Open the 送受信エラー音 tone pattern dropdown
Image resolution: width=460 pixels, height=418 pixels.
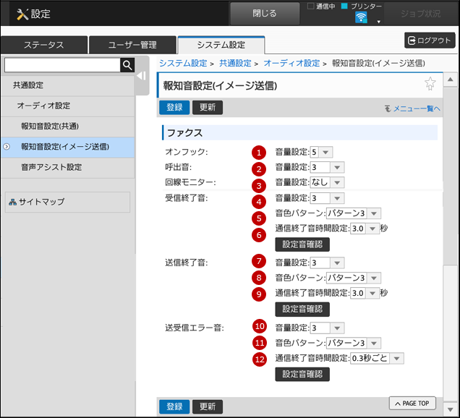(354, 343)
